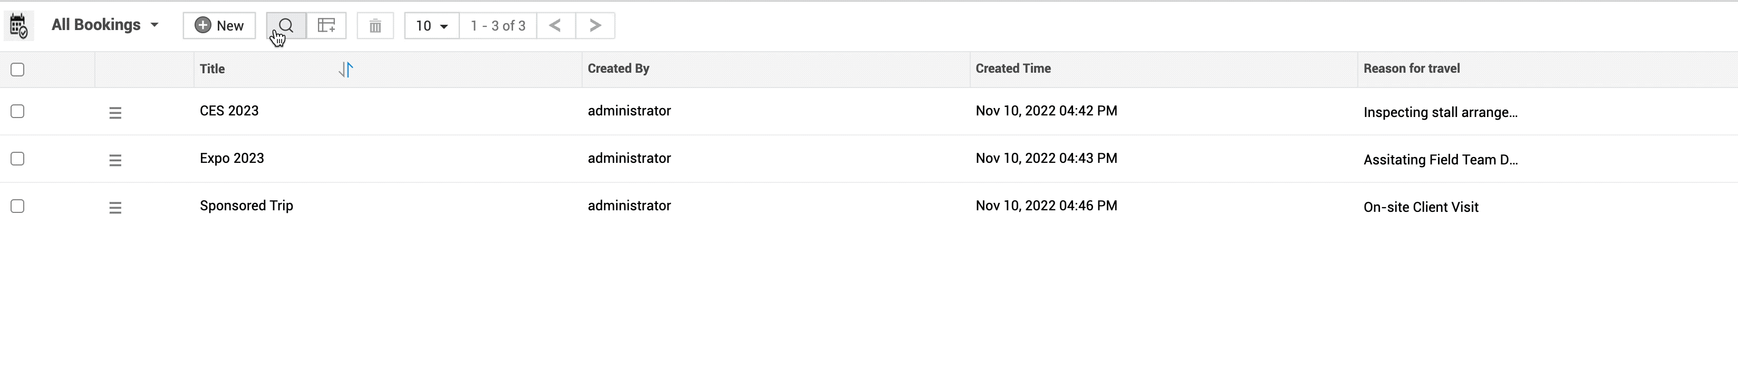Sort by Title column arrows
This screenshot has height=390, width=1738.
click(x=346, y=70)
